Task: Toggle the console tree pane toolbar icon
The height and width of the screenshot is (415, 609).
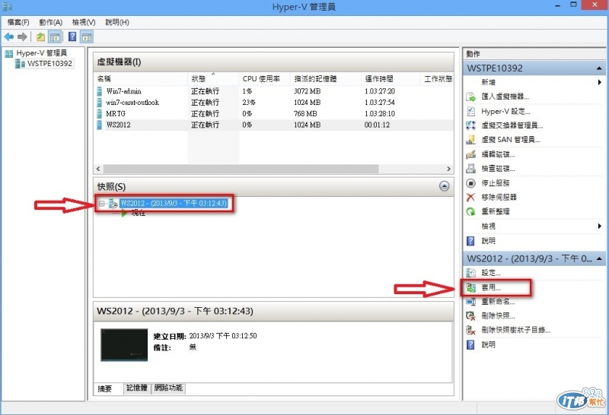Action: (x=55, y=36)
